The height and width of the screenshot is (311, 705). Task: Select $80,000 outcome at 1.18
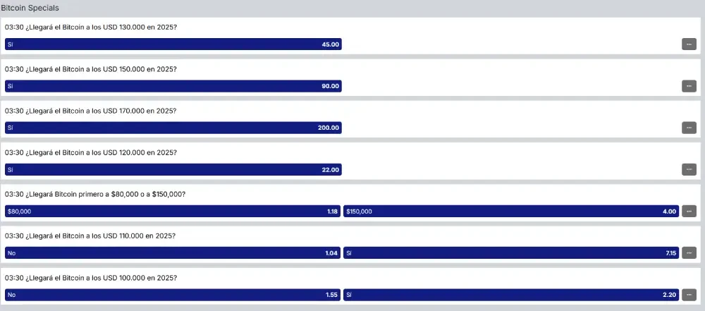(173, 211)
